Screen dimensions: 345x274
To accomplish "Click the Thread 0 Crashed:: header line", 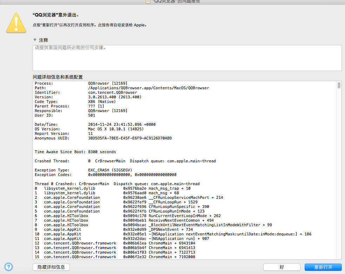I will click(x=117, y=184).
